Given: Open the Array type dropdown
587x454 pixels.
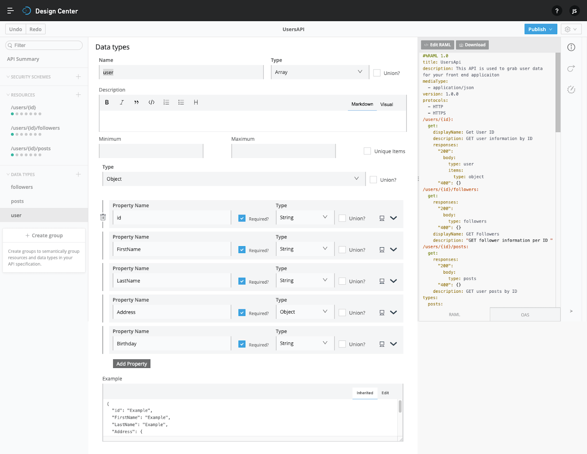Looking at the screenshot, I should pos(320,72).
